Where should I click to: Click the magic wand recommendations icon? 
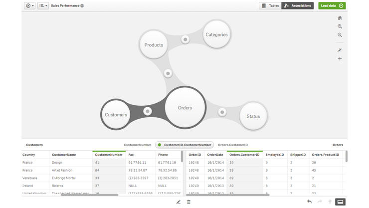tap(340, 50)
